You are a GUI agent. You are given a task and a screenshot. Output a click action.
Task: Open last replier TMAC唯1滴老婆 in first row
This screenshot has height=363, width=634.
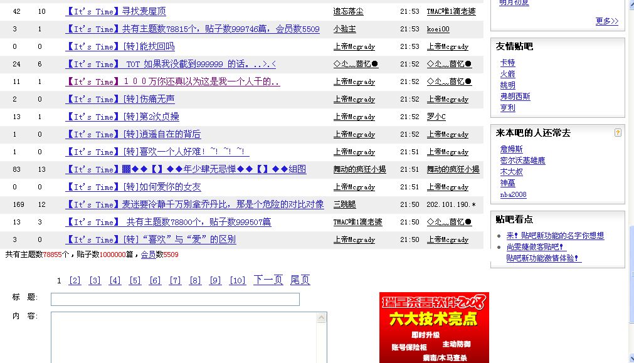(451, 11)
